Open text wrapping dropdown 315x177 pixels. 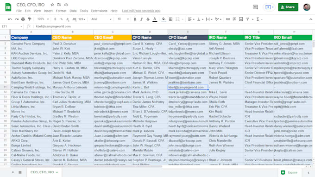209,19
